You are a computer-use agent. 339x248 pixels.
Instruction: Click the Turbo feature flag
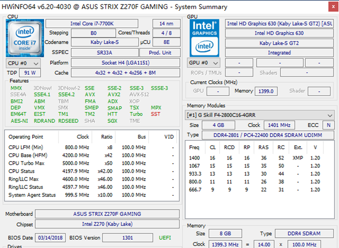coord(136,114)
